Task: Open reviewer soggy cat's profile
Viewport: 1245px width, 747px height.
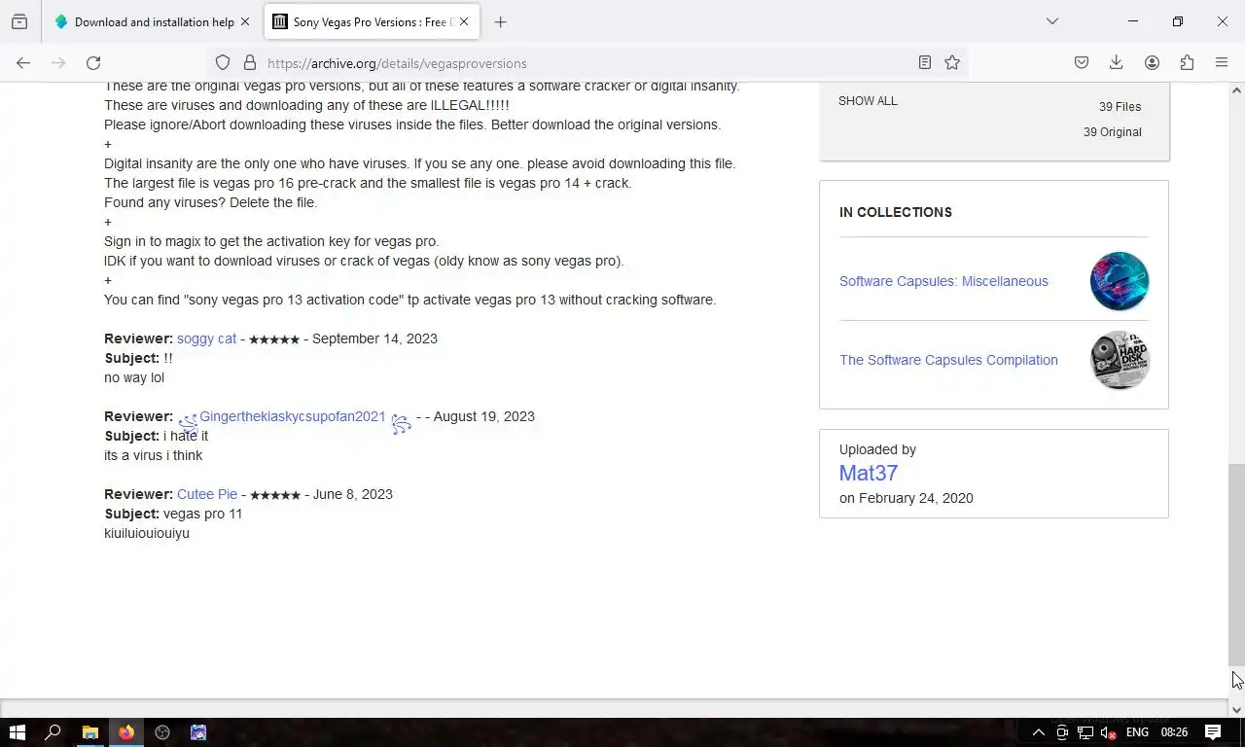Action: coord(206,338)
